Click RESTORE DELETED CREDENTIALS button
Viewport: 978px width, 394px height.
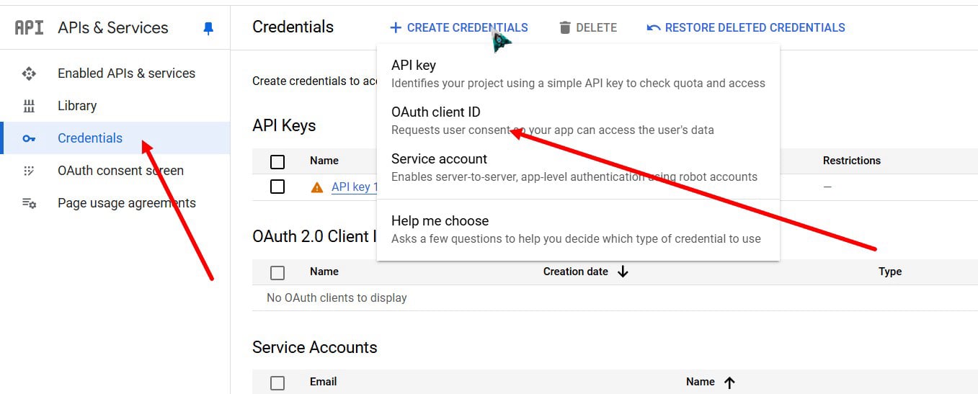[746, 28]
